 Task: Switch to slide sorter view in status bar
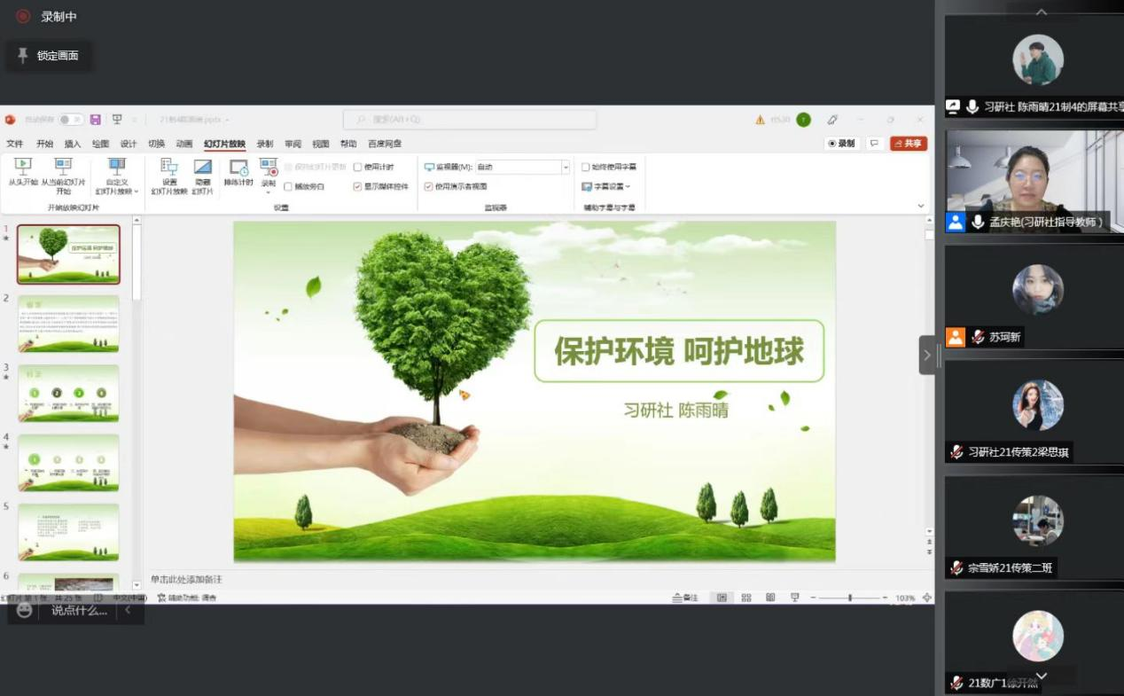(x=746, y=598)
